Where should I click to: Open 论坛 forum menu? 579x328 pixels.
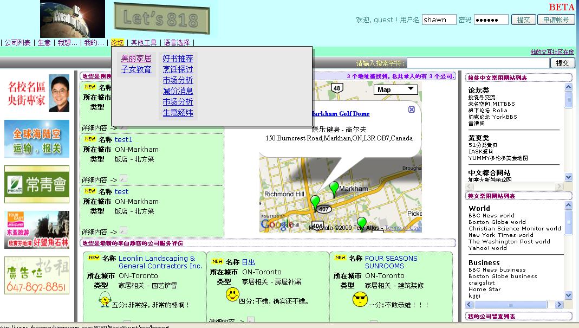118,43
